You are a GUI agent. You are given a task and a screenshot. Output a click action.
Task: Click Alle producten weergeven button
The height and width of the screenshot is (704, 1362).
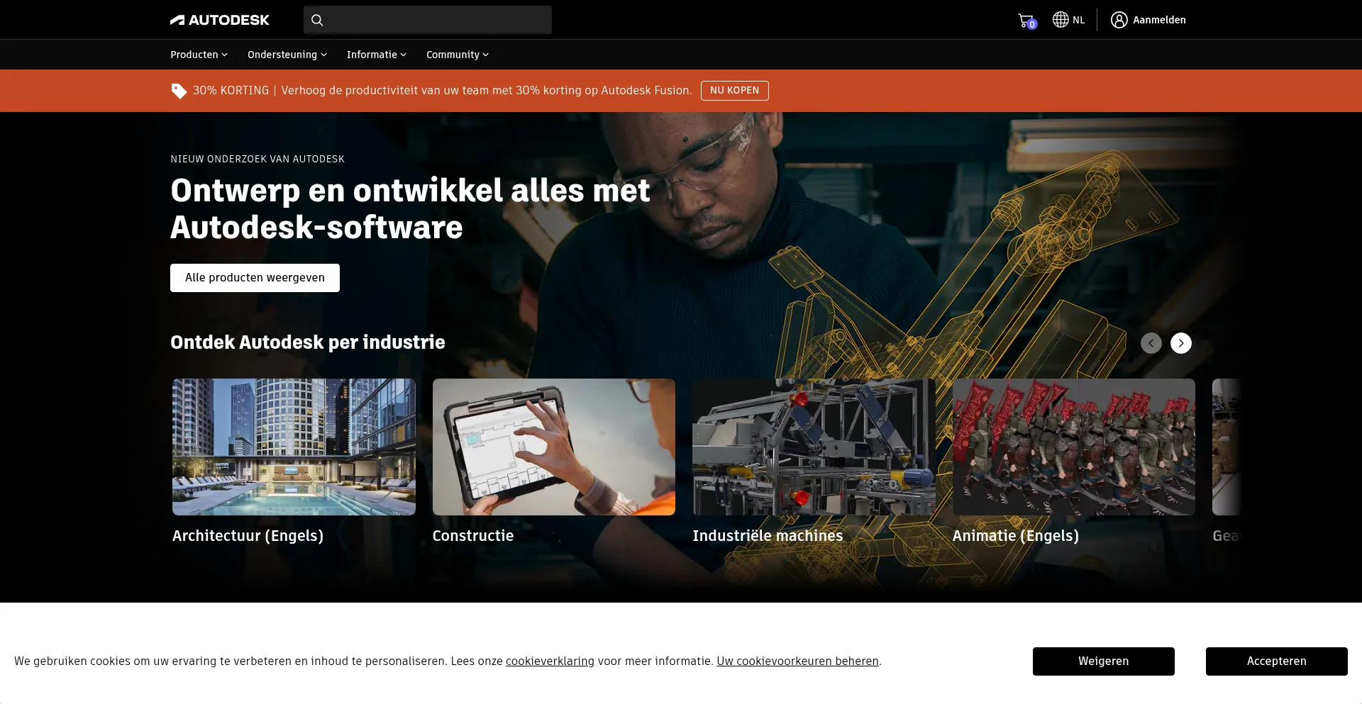click(x=255, y=278)
